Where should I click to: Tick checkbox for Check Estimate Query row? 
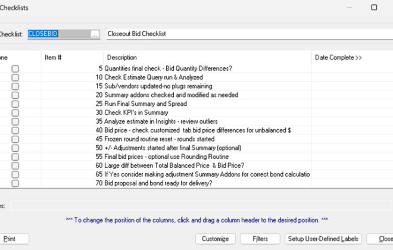[x=15, y=77]
